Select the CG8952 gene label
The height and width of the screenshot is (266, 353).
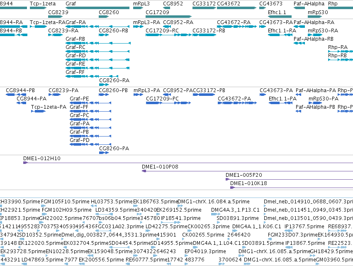tap(173, 4)
